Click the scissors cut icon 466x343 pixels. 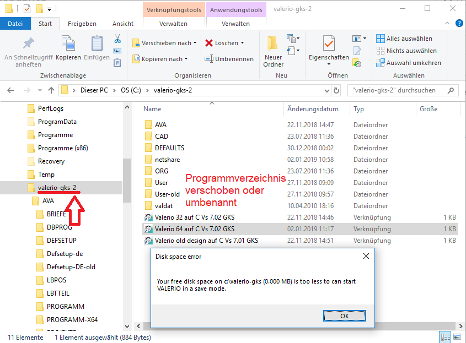click(117, 39)
